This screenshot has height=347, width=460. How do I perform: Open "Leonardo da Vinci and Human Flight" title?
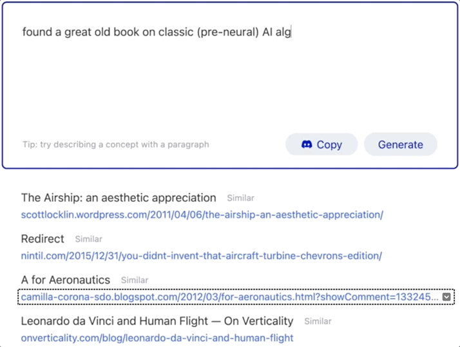157,321
